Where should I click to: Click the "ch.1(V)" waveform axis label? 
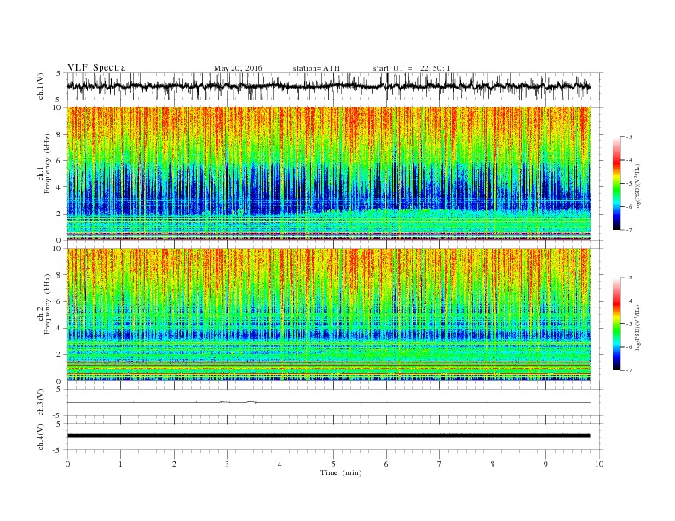point(41,87)
